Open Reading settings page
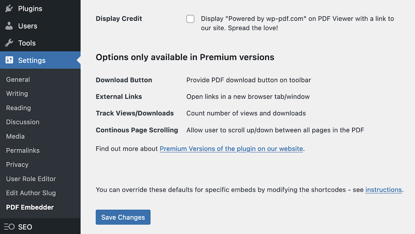 18,108
